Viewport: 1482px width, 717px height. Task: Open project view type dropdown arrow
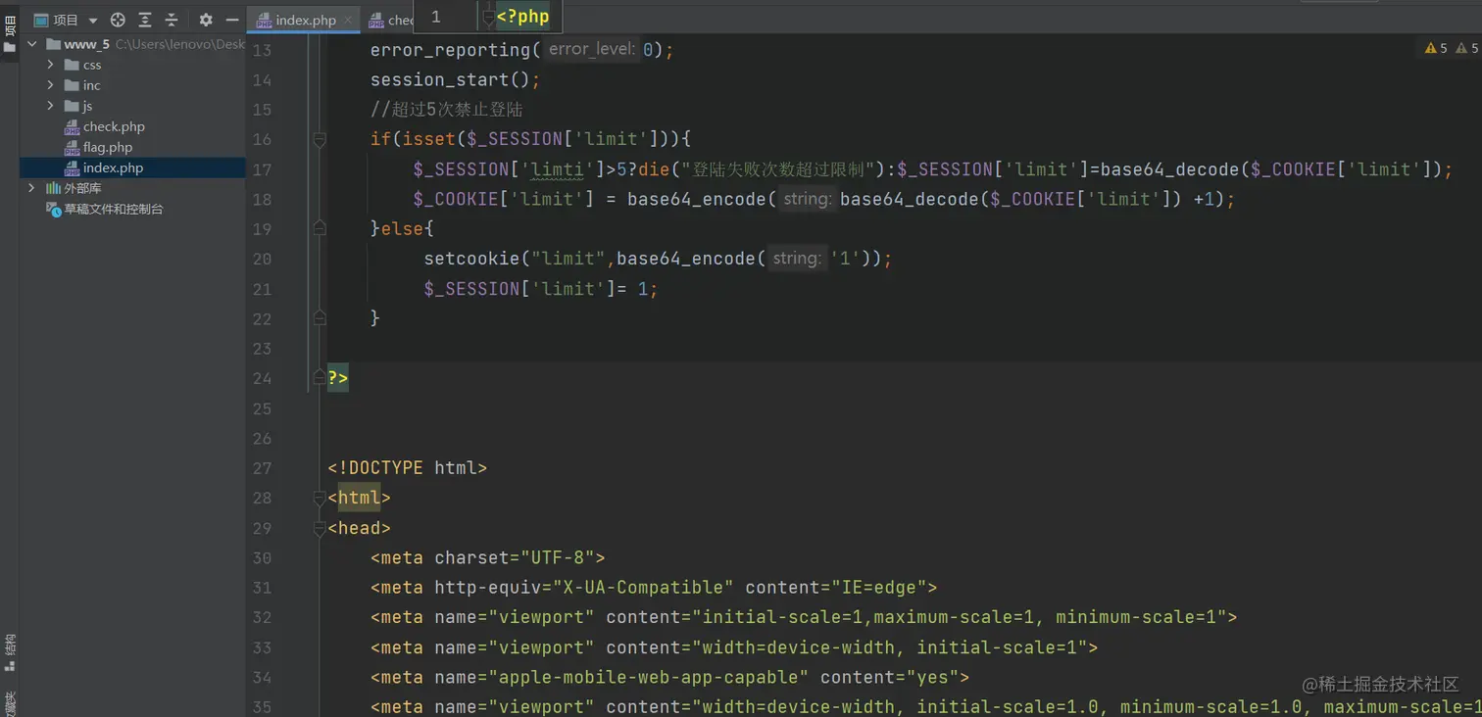pos(93,21)
